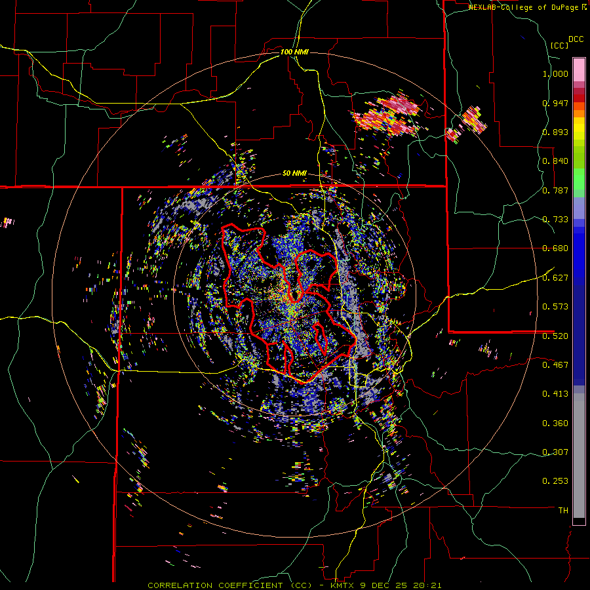Select the 0.627 legend value
Screen dimensions: 590x590
(555, 278)
